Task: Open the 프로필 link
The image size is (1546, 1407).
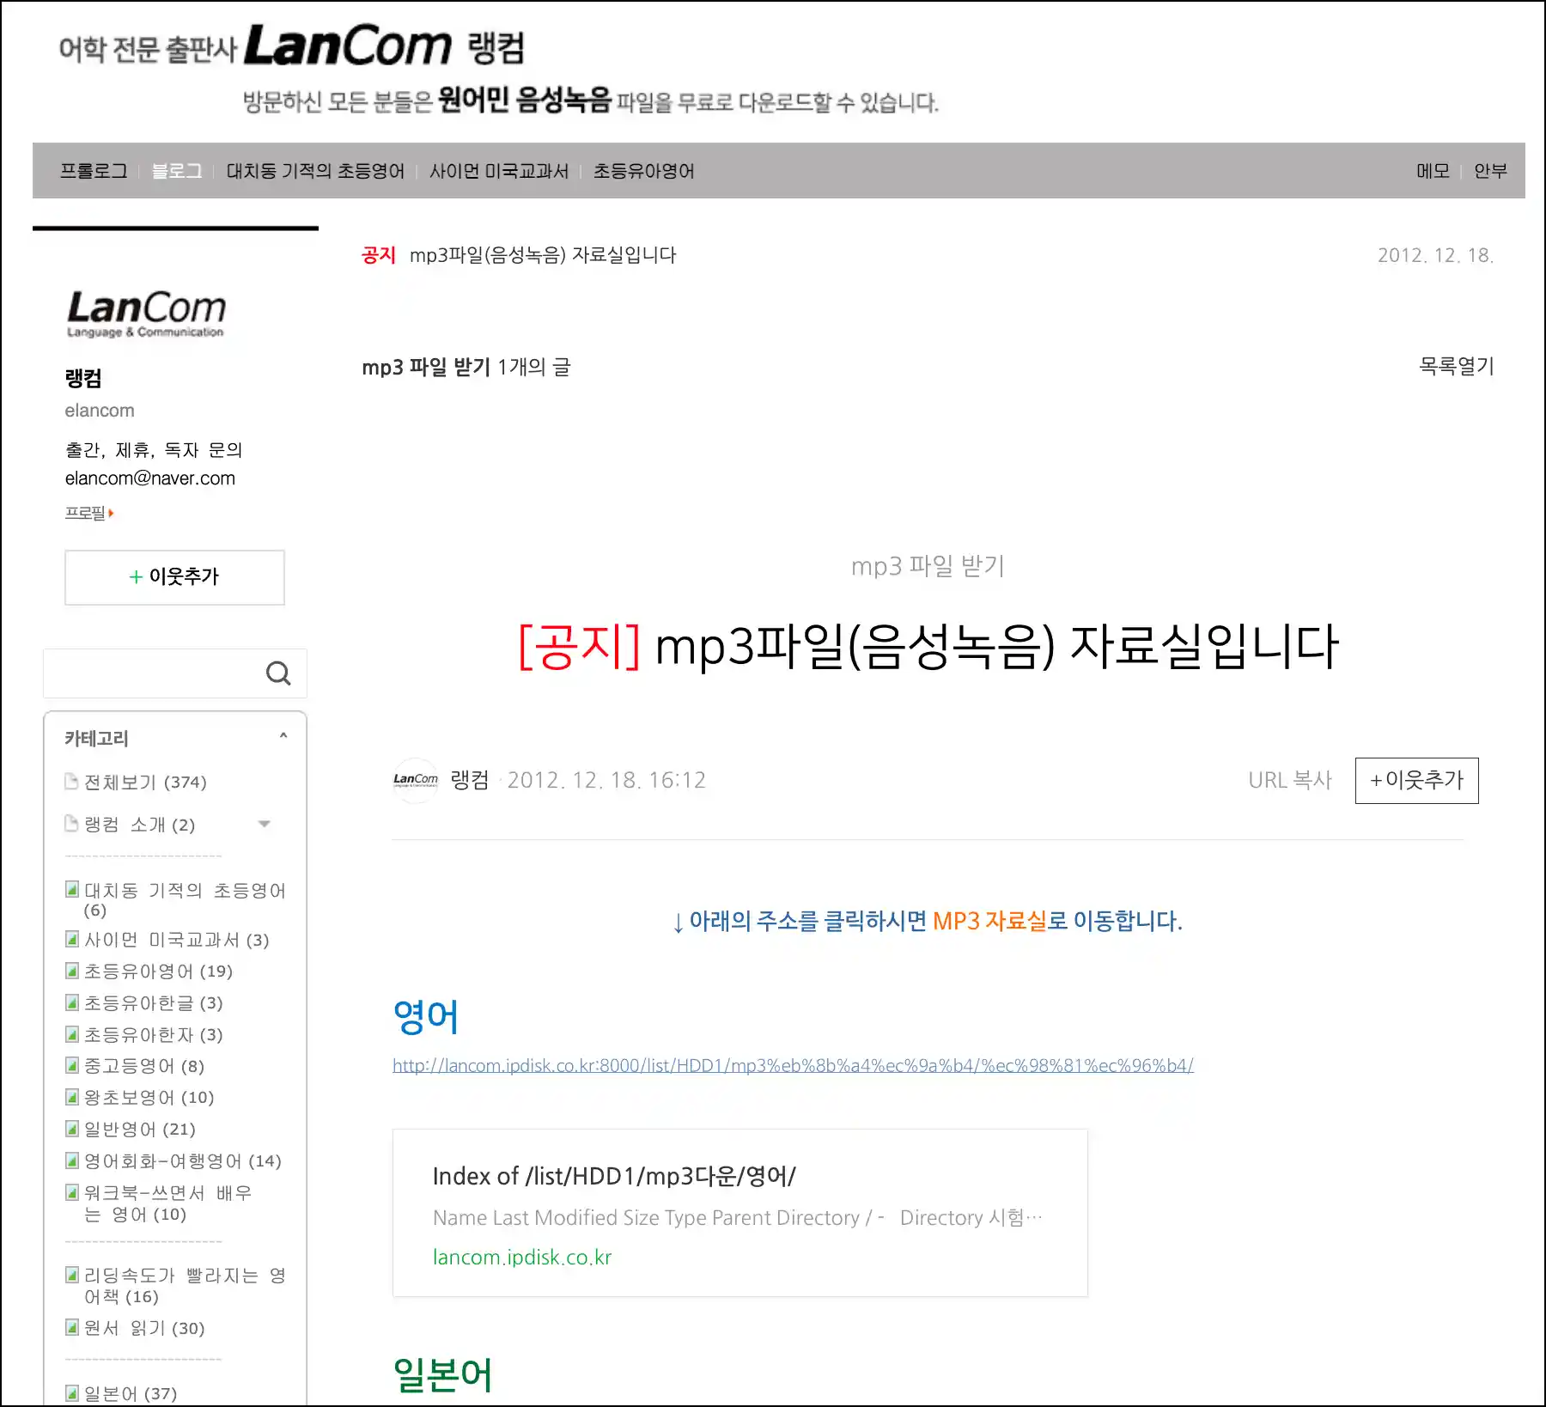Action: [89, 513]
